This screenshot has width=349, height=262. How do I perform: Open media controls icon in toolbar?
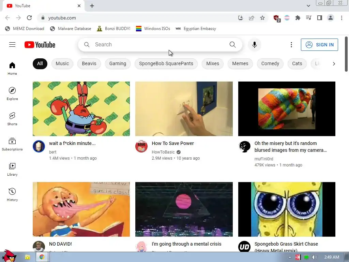(x=308, y=18)
